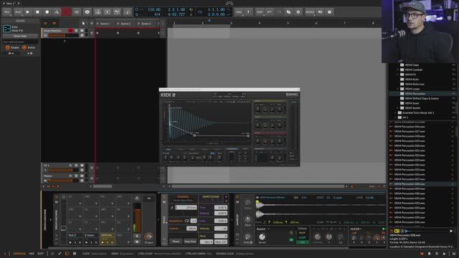
Task: Expand the VEH4 Synths folder
Action: (x=397, y=108)
